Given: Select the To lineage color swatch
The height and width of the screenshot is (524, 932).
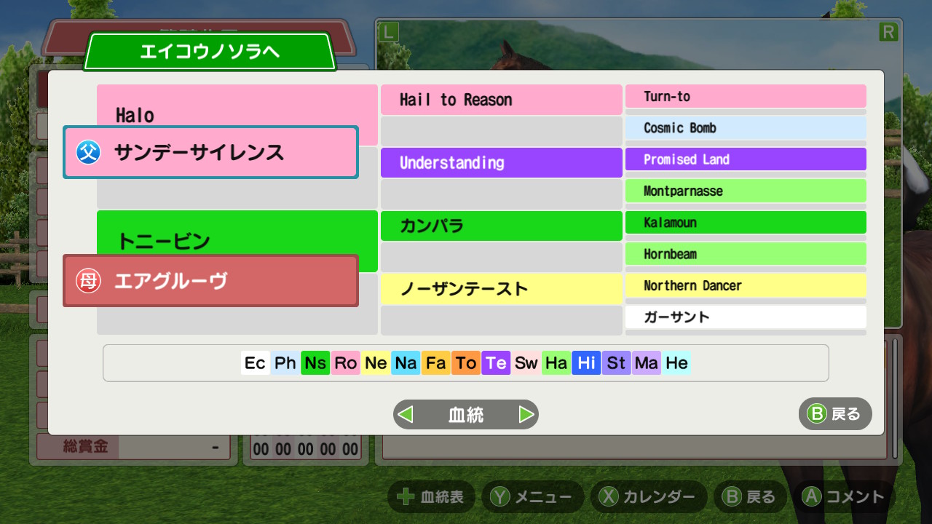Looking at the screenshot, I should (466, 363).
